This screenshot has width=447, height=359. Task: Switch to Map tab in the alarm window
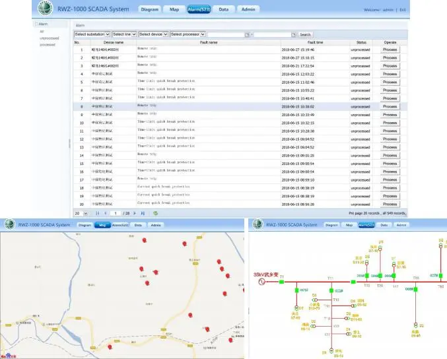pyautogui.click(x=174, y=9)
